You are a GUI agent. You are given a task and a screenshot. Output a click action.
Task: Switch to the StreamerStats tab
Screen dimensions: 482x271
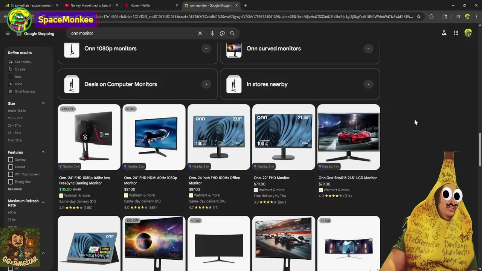point(32,5)
